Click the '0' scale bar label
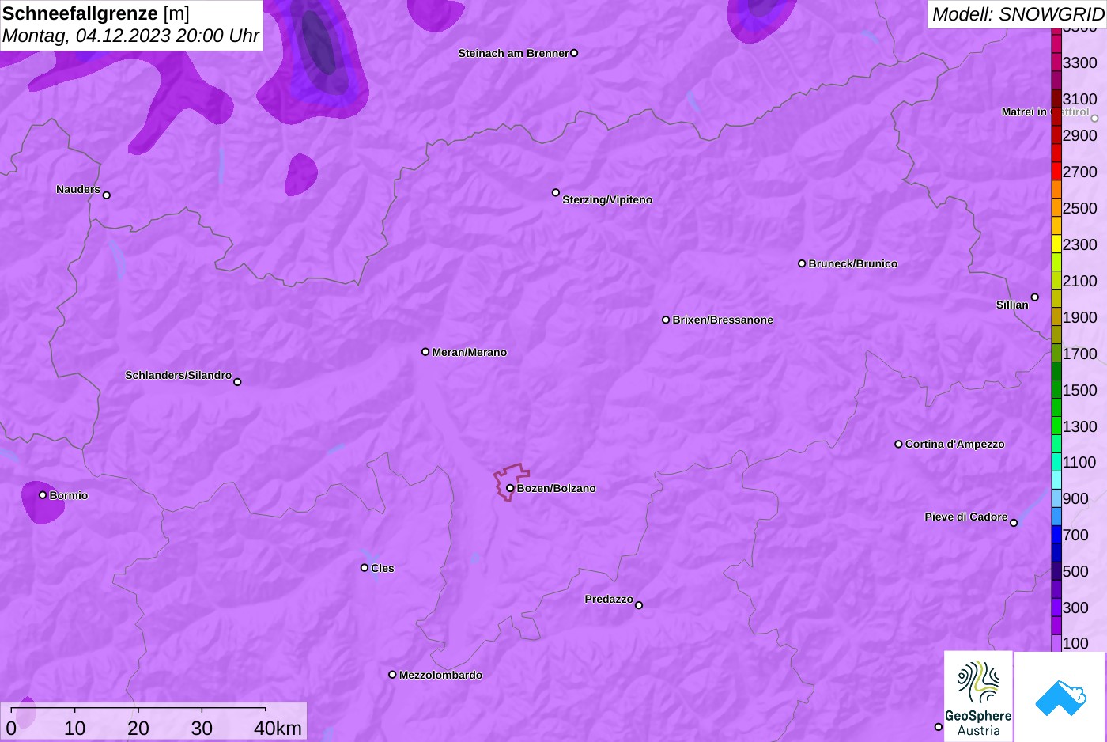 (11, 729)
